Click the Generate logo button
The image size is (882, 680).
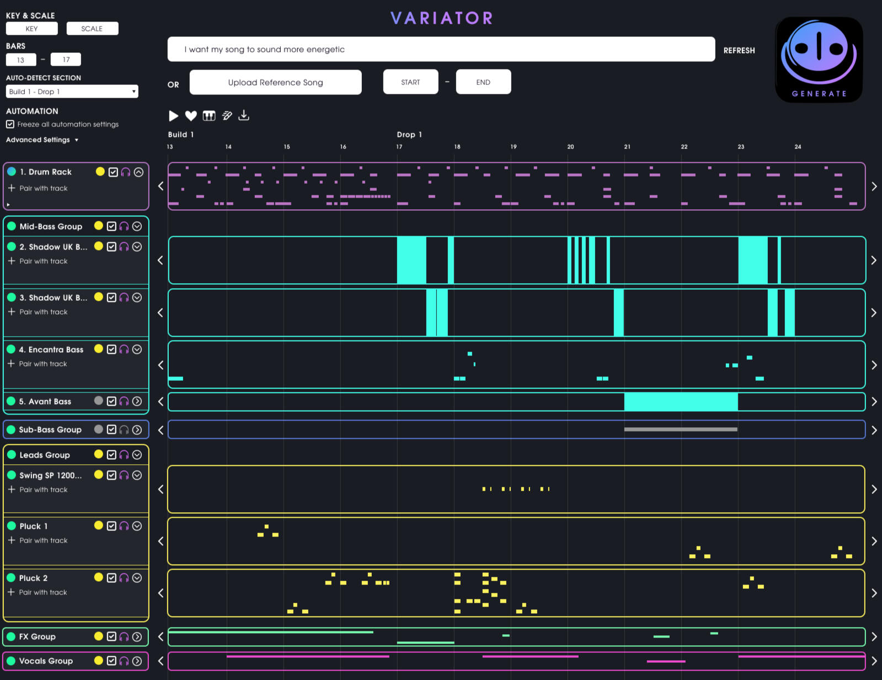[x=819, y=60]
